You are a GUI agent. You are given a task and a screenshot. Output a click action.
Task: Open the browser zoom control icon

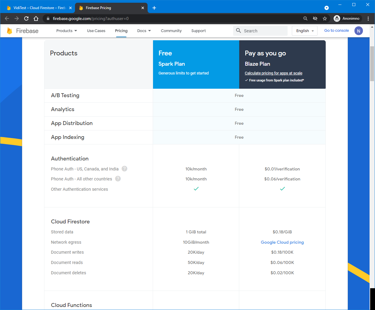[305, 18]
